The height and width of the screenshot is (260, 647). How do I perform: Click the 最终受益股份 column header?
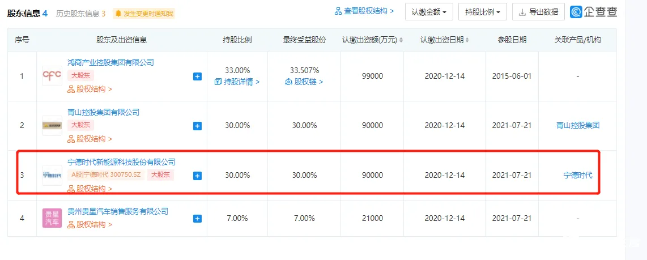tap(304, 40)
